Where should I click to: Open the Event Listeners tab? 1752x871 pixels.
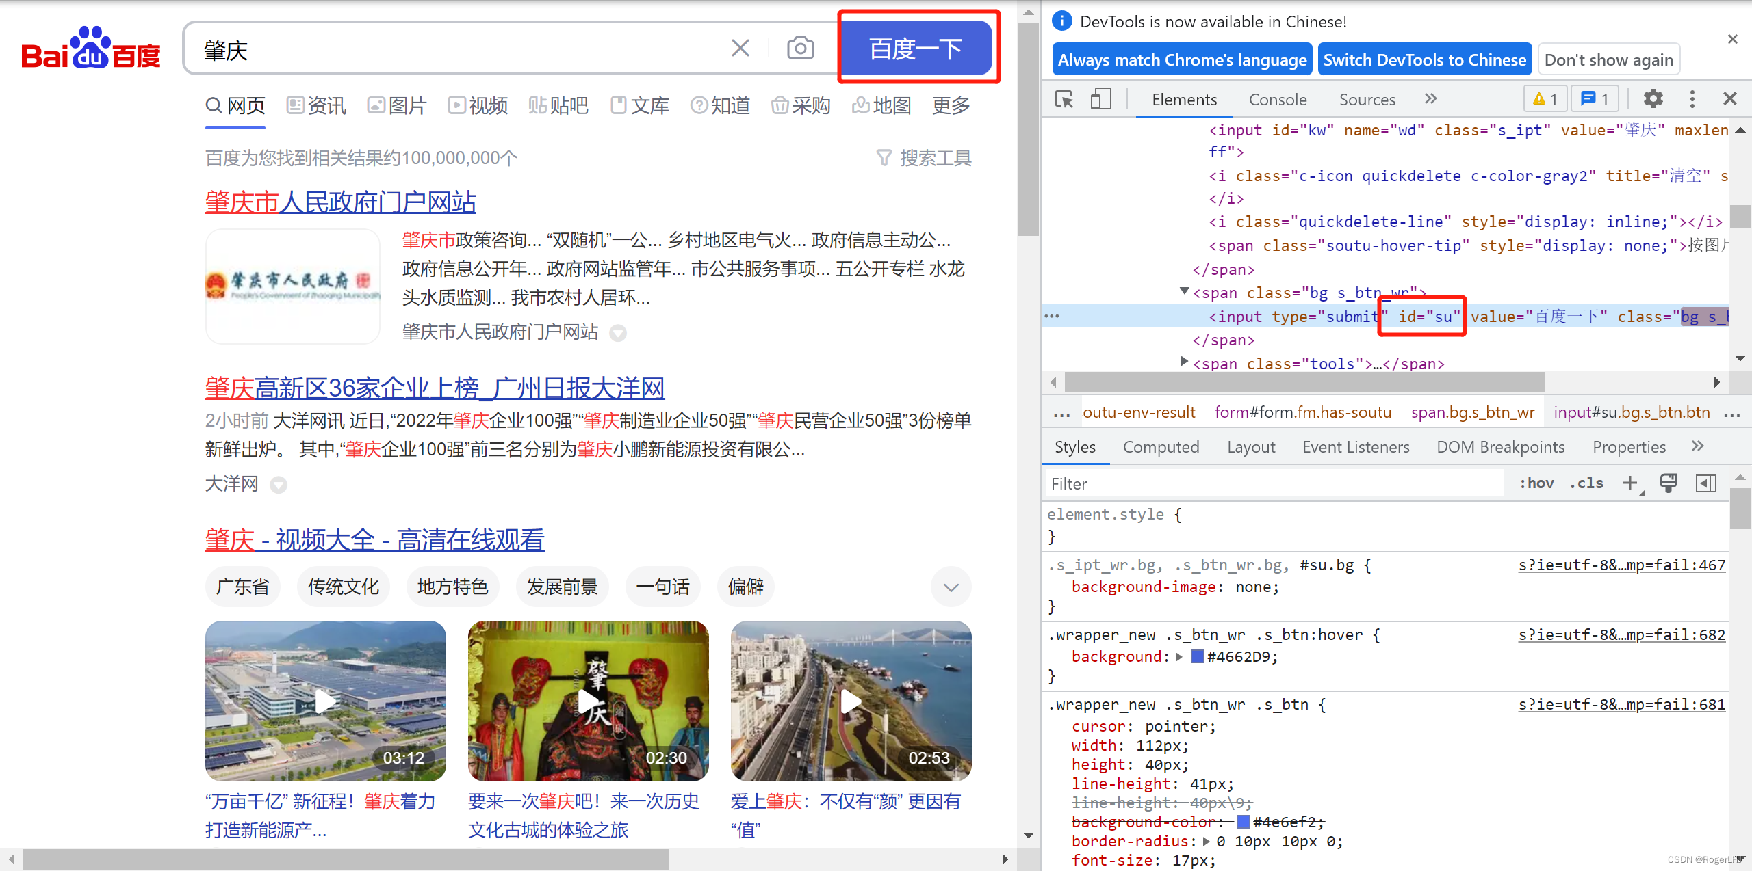click(1356, 447)
